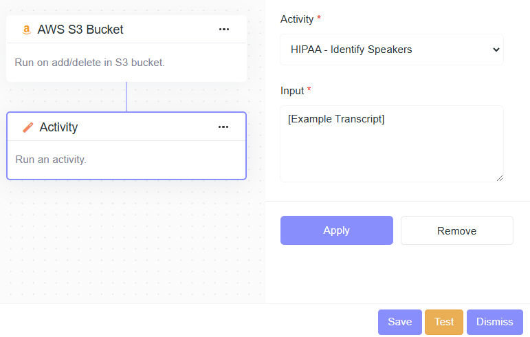
Task: Expand the HIPAA - Identify Speakers dropdown
Action: pyautogui.click(x=391, y=50)
